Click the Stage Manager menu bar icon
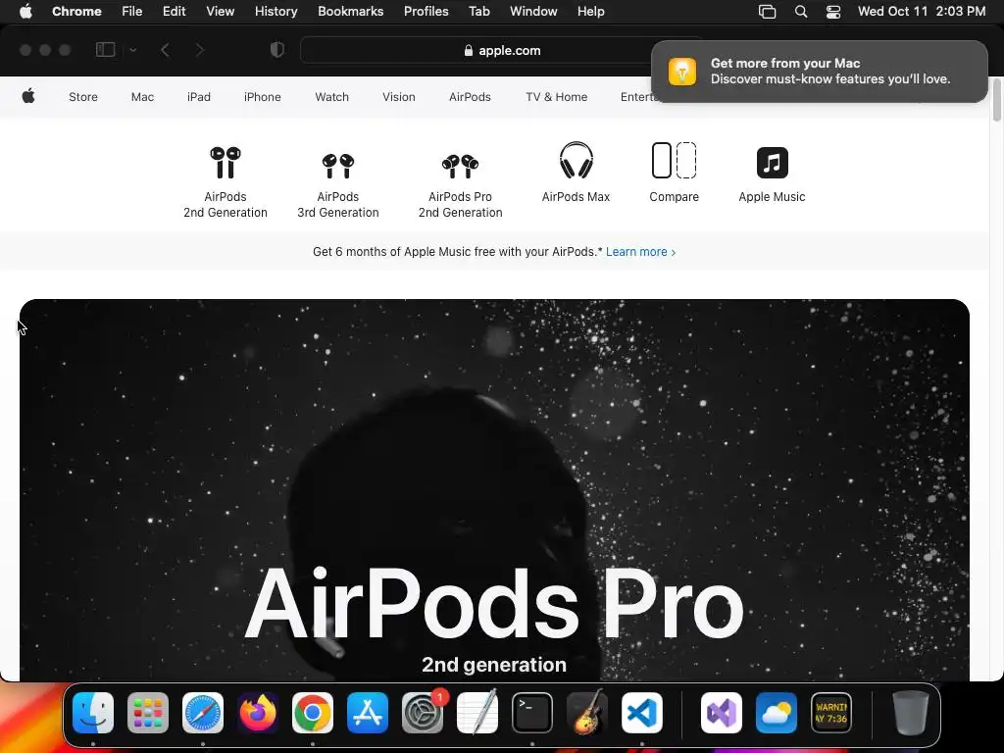Image resolution: width=1004 pixels, height=753 pixels. pyautogui.click(x=767, y=12)
